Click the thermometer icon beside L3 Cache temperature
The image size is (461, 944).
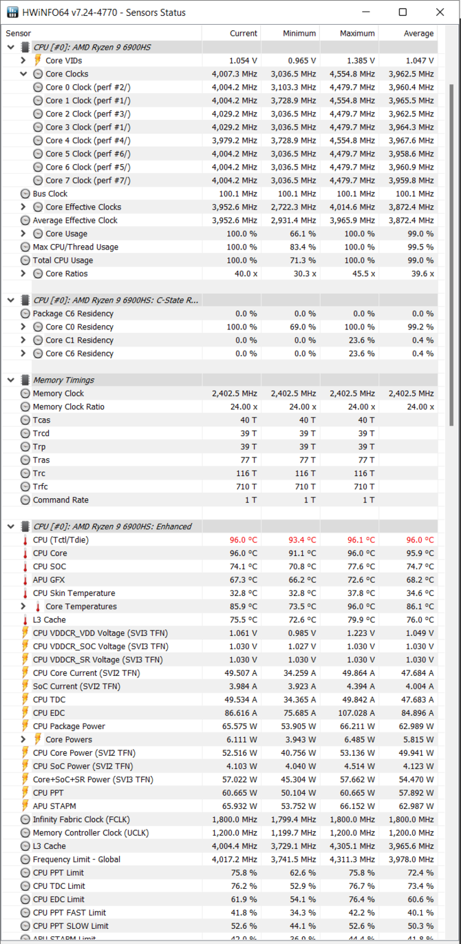pyautogui.click(x=25, y=620)
